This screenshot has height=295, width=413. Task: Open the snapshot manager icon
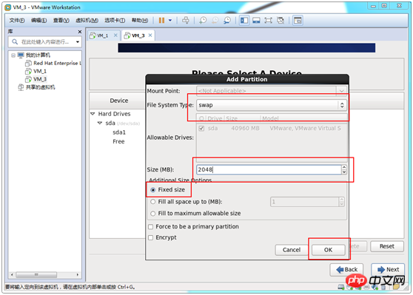coord(227,20)
